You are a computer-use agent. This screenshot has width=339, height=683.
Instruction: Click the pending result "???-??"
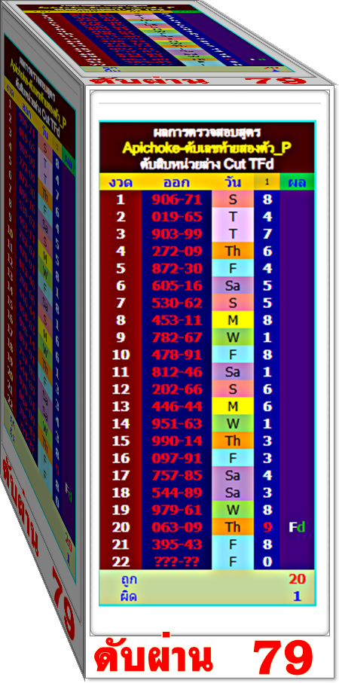tap(176, 562)
